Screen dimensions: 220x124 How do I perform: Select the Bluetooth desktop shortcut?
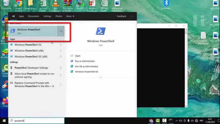pos(166,5)
